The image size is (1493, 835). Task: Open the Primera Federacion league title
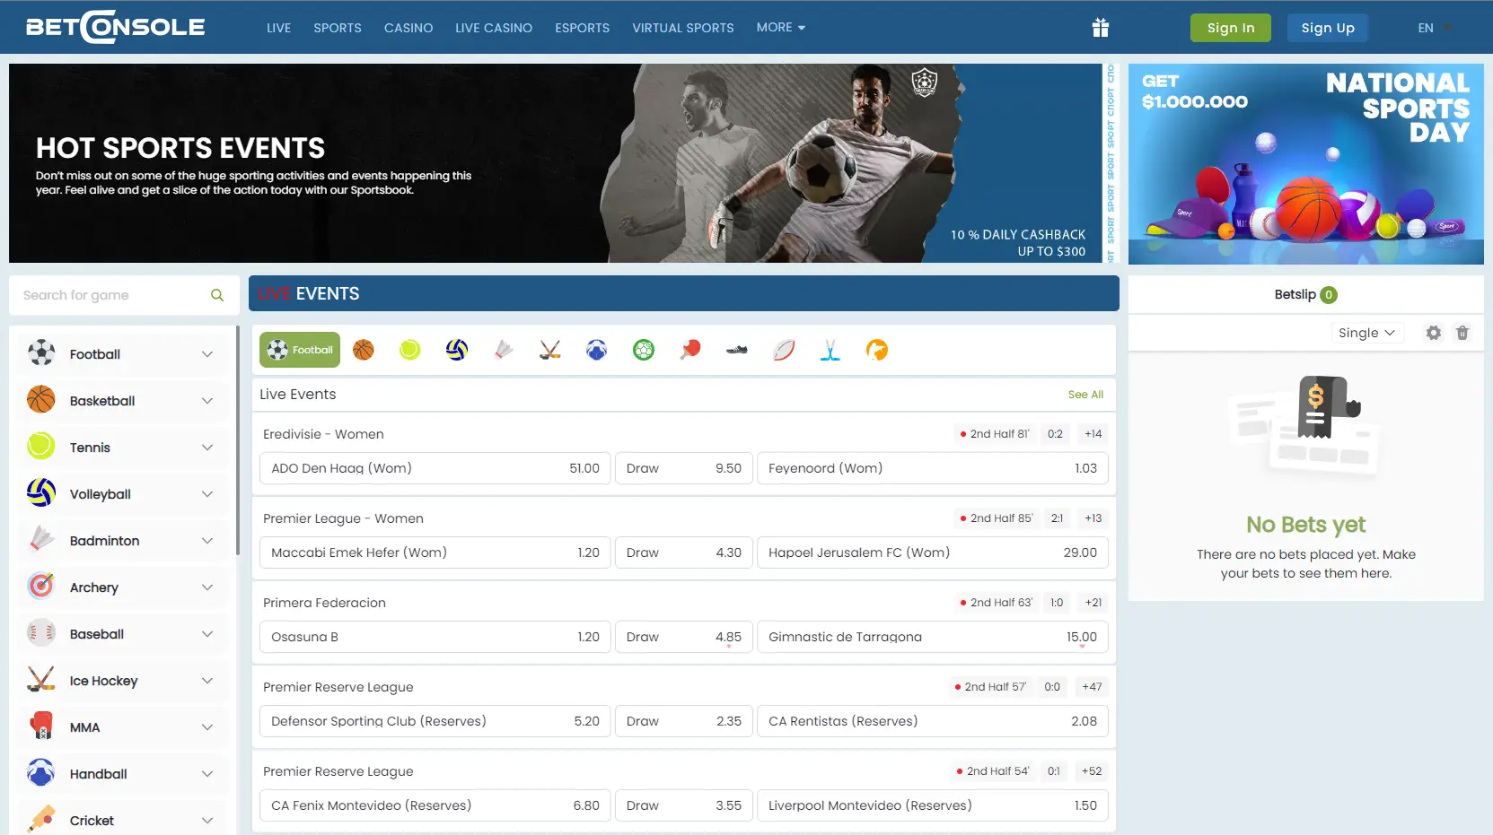(324, 603)
